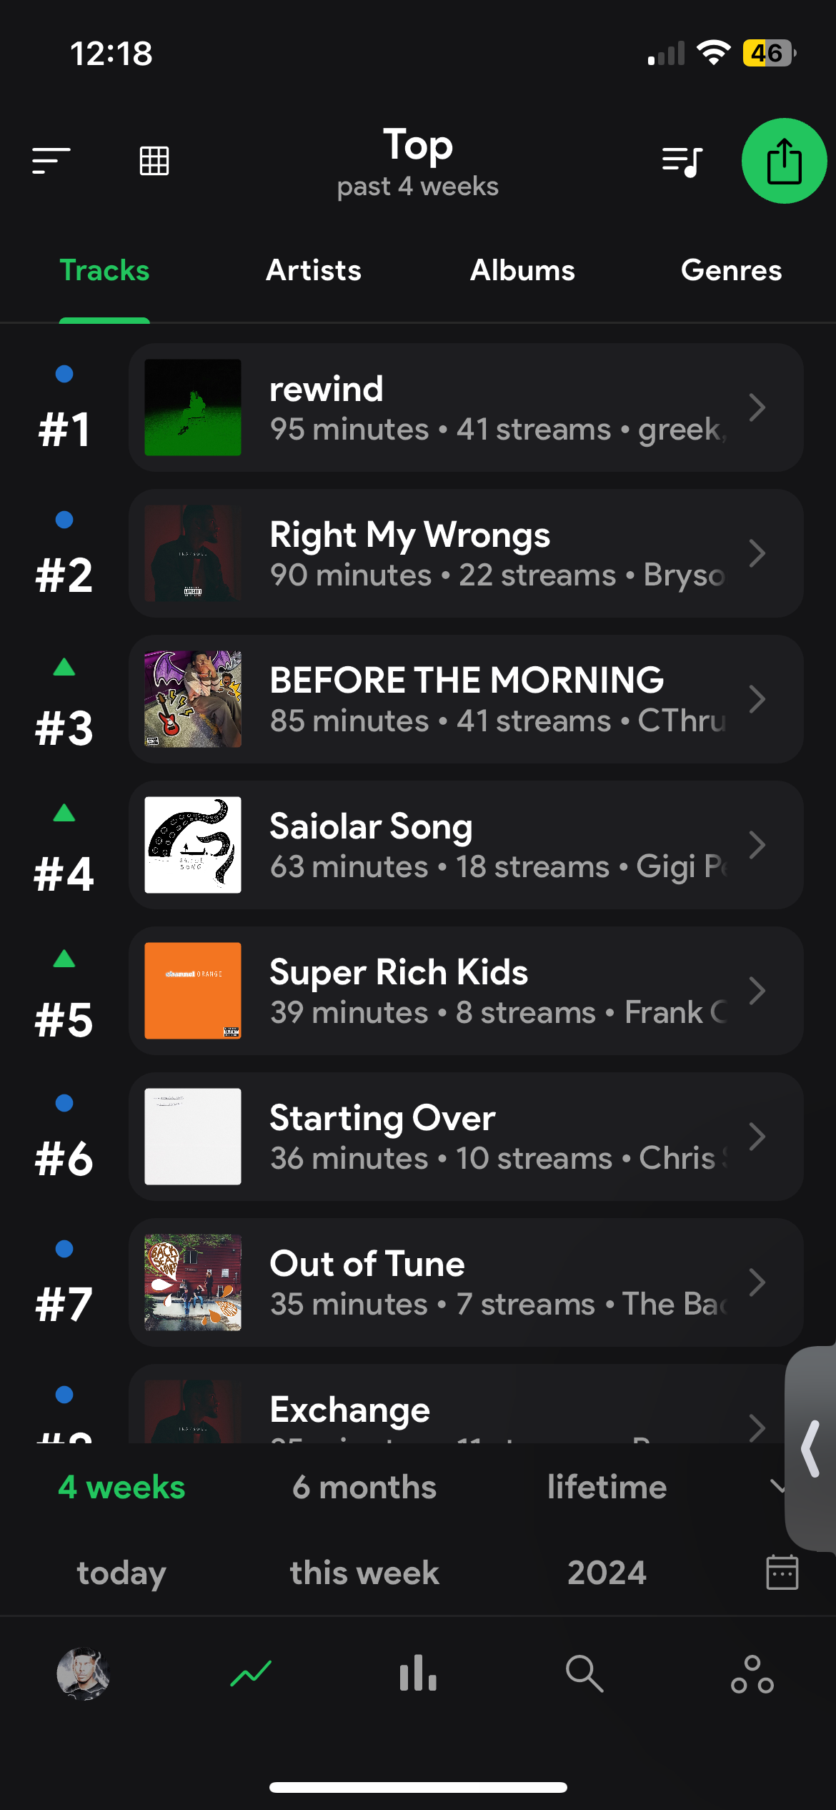Switch to the Genres tab

click(x=731, y=270)
